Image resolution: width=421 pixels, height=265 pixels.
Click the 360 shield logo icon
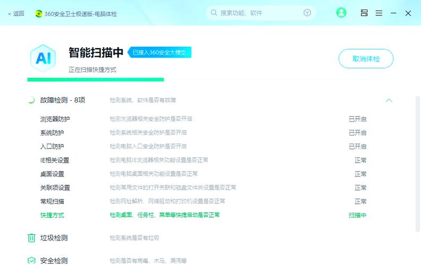click(x=39, y=14)
